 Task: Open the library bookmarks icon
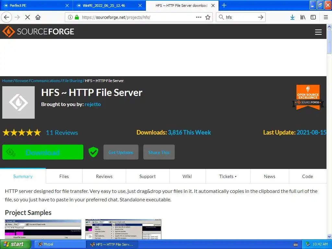[303, 17]
